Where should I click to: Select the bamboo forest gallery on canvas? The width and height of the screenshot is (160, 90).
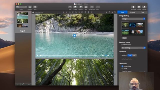(74, 72)
